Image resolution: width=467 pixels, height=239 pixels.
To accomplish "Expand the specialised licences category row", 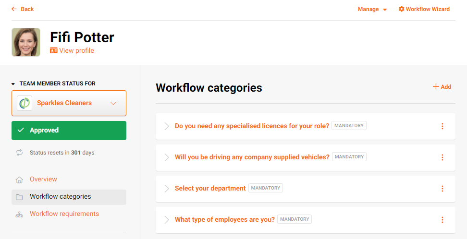I will (x=167, y=126).
